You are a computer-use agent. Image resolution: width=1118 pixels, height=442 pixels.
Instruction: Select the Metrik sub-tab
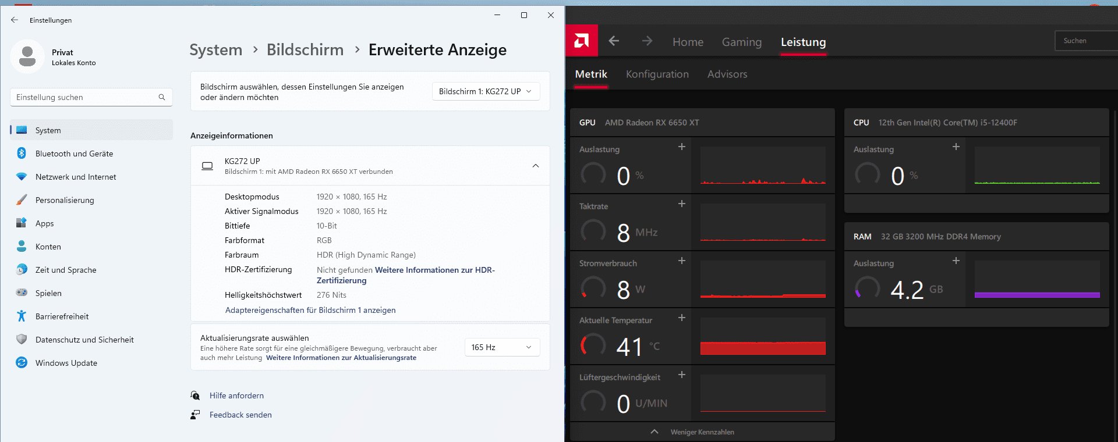591,74
